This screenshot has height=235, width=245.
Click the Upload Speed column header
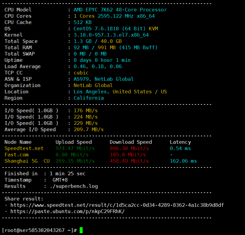click(73, 142)
